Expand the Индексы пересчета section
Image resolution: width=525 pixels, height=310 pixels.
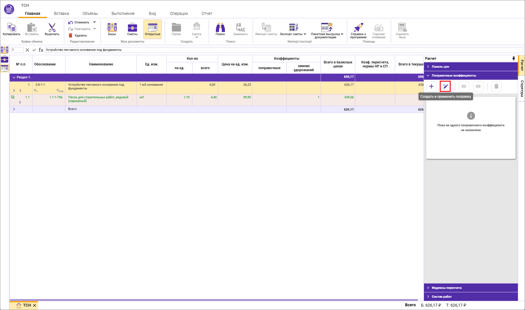point(446,288)
